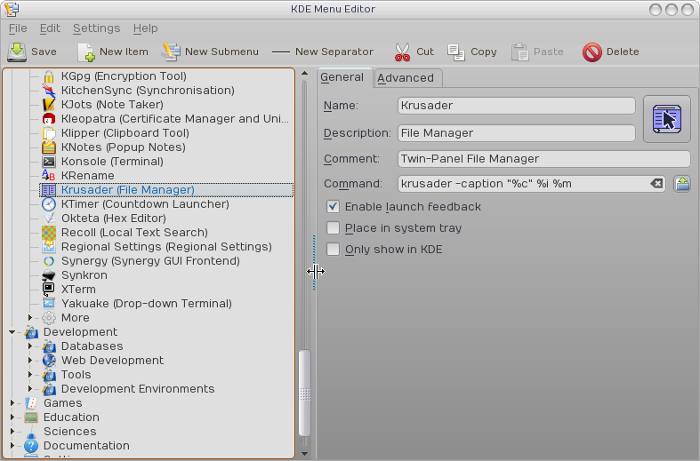This screenshot has height=461, width=700.
Task: Click the New Submenu icon
Action: [x=171, y=52]
